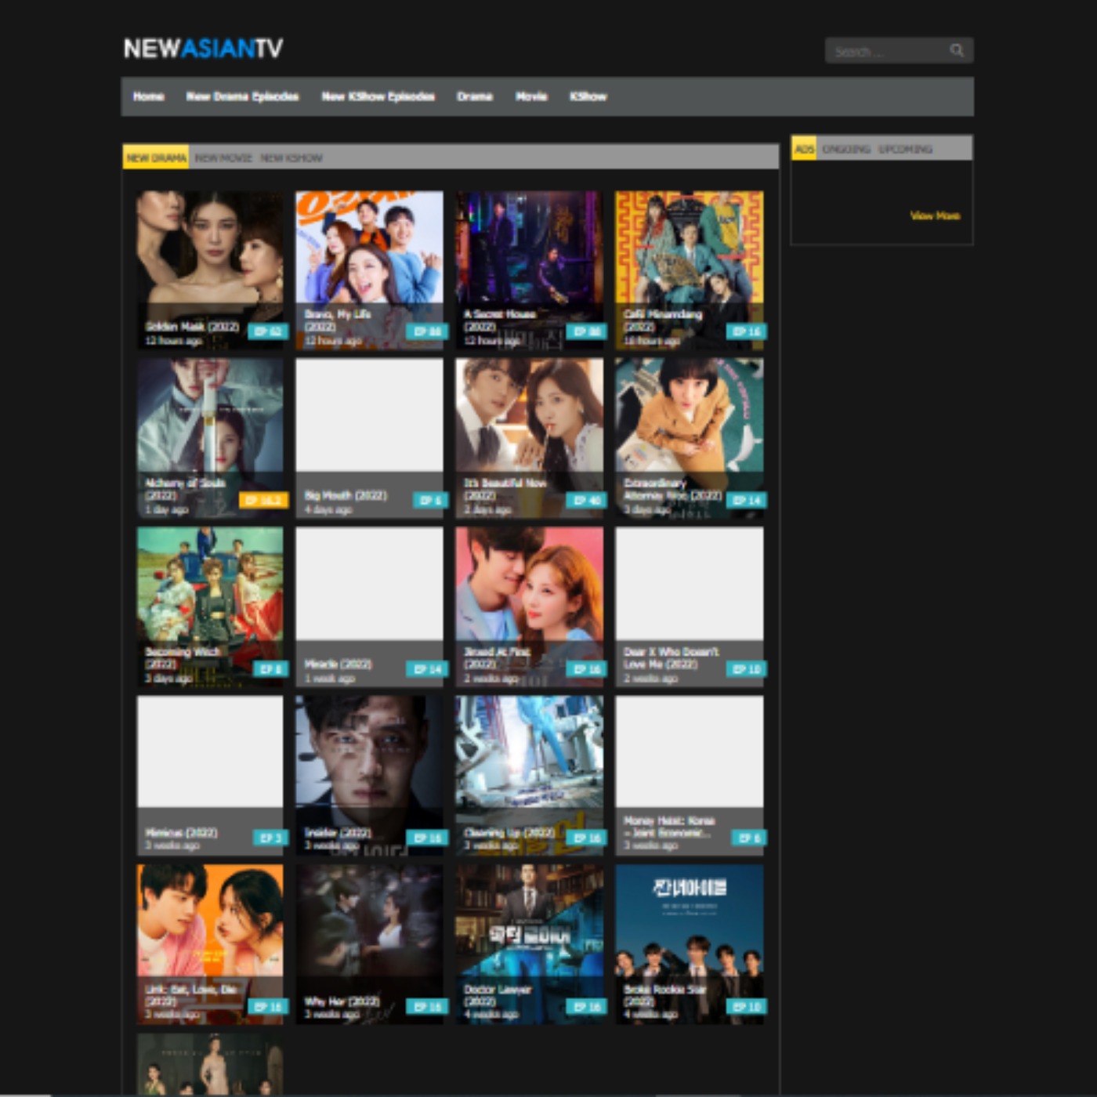The height and width of the screenshot is (1097, 1097).
Task: Click the EP 6 badge on Big Mouth
Action: point(431,500)
